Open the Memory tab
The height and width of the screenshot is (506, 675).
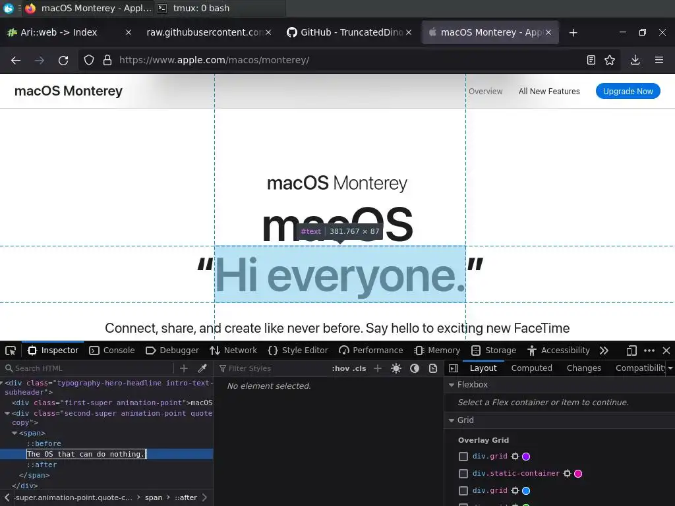coord(437,351)
